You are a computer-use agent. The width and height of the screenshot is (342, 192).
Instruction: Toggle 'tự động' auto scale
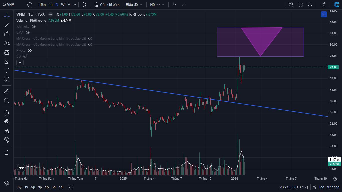(x=333, y=187)
